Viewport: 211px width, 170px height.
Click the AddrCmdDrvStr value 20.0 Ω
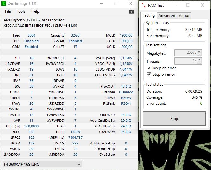pos(126,120)
